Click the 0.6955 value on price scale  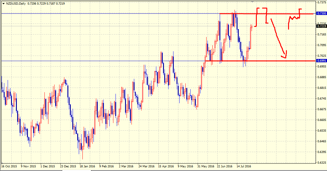[x=322, y=66]
